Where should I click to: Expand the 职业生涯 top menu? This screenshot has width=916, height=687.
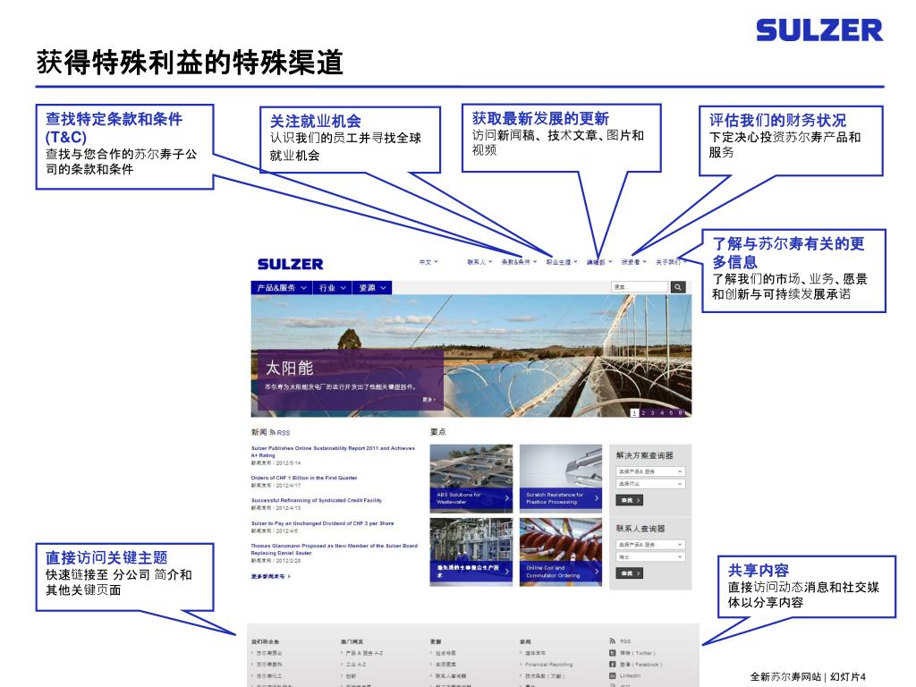click(x=562, y=262)
